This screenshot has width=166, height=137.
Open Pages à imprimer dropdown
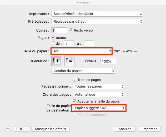click(99, 86)
